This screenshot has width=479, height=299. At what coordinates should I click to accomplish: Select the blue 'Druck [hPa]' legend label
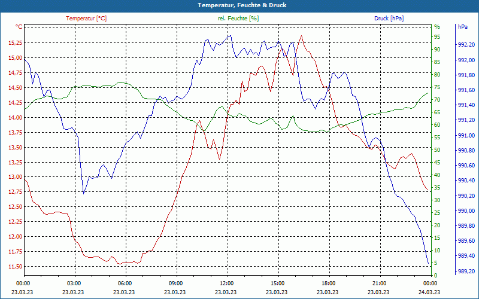pos(389,19)
